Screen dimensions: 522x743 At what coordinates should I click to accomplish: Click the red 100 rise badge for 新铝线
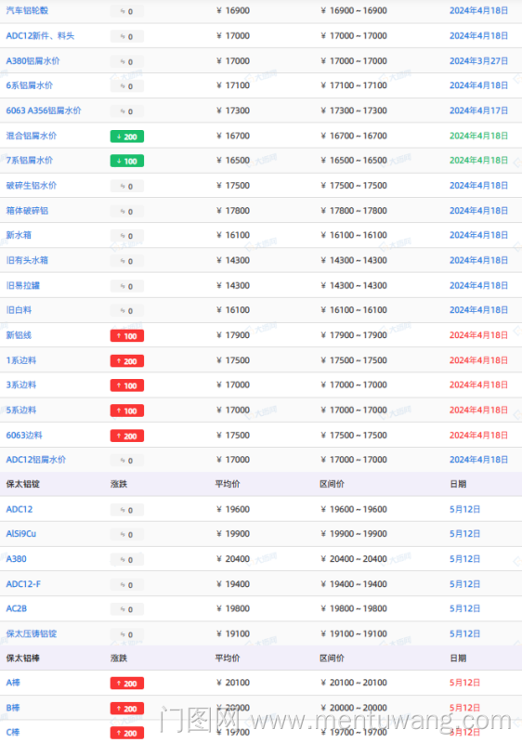tap(127, 336)
